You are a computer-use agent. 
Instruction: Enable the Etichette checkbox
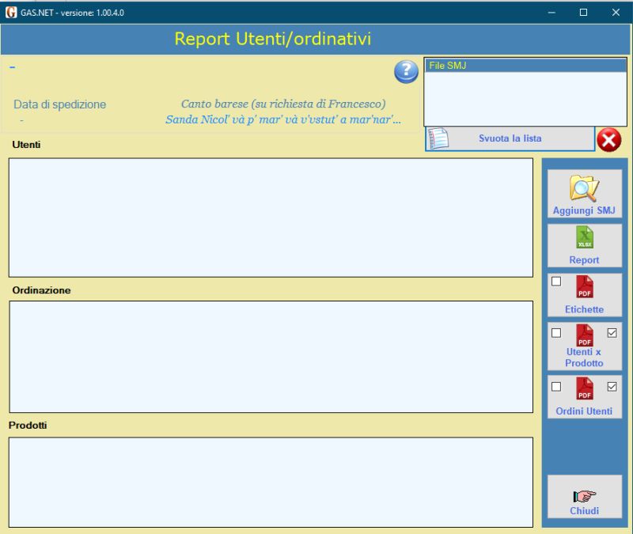556,282
